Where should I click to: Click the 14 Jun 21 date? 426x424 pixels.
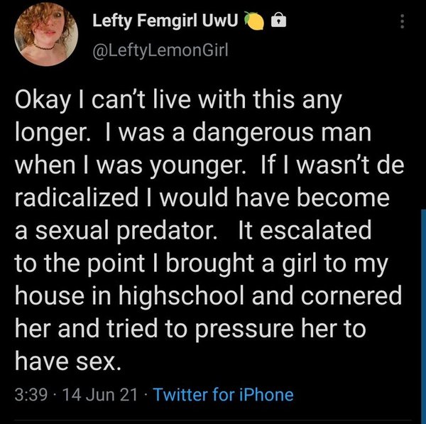click(x=100, y=393)
